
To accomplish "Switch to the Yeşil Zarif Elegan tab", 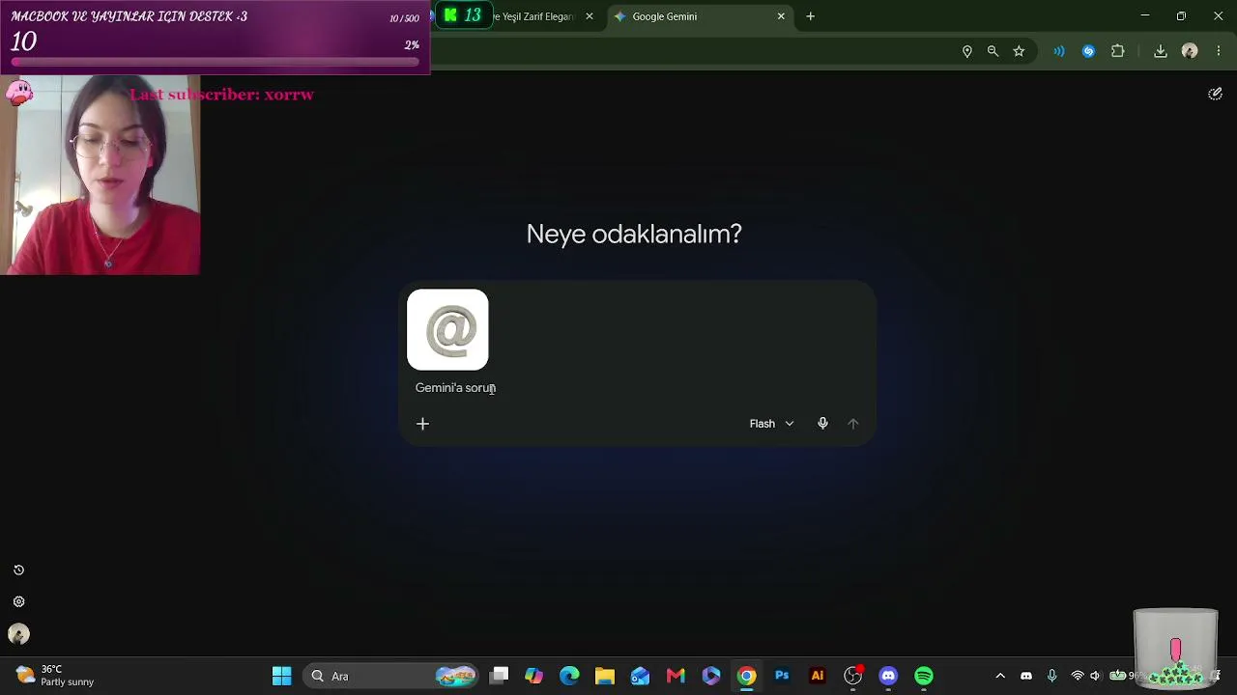I will [x=533, y=16].
